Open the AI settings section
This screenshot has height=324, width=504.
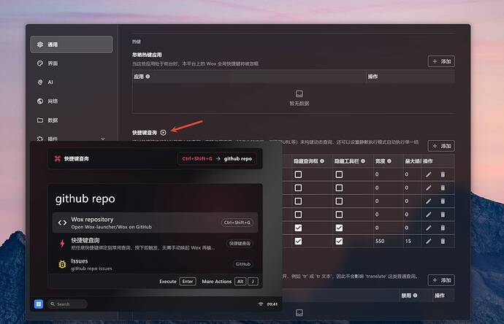coord(72,82)
